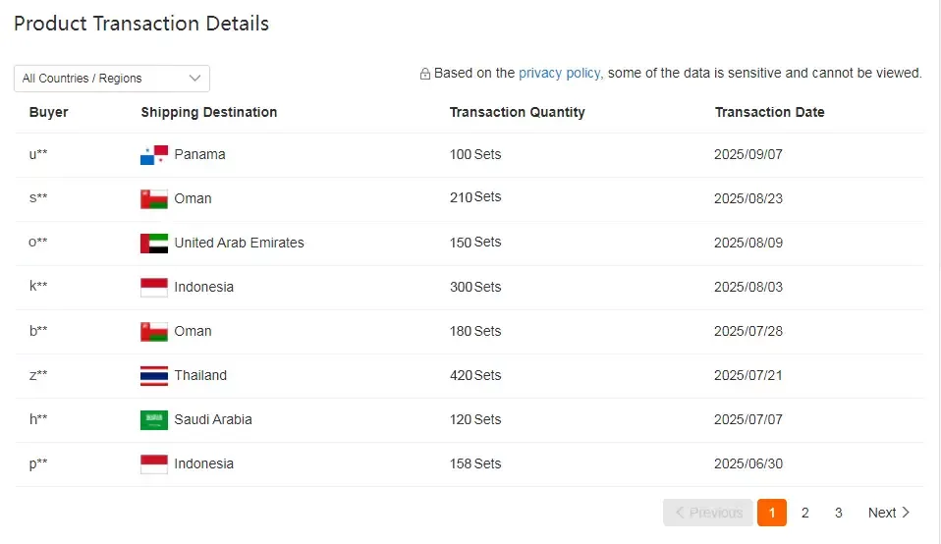This screenshot has height=544, width=941.
Task: Open the All Countries / Regions dropdown
Action: coord(112,79)
